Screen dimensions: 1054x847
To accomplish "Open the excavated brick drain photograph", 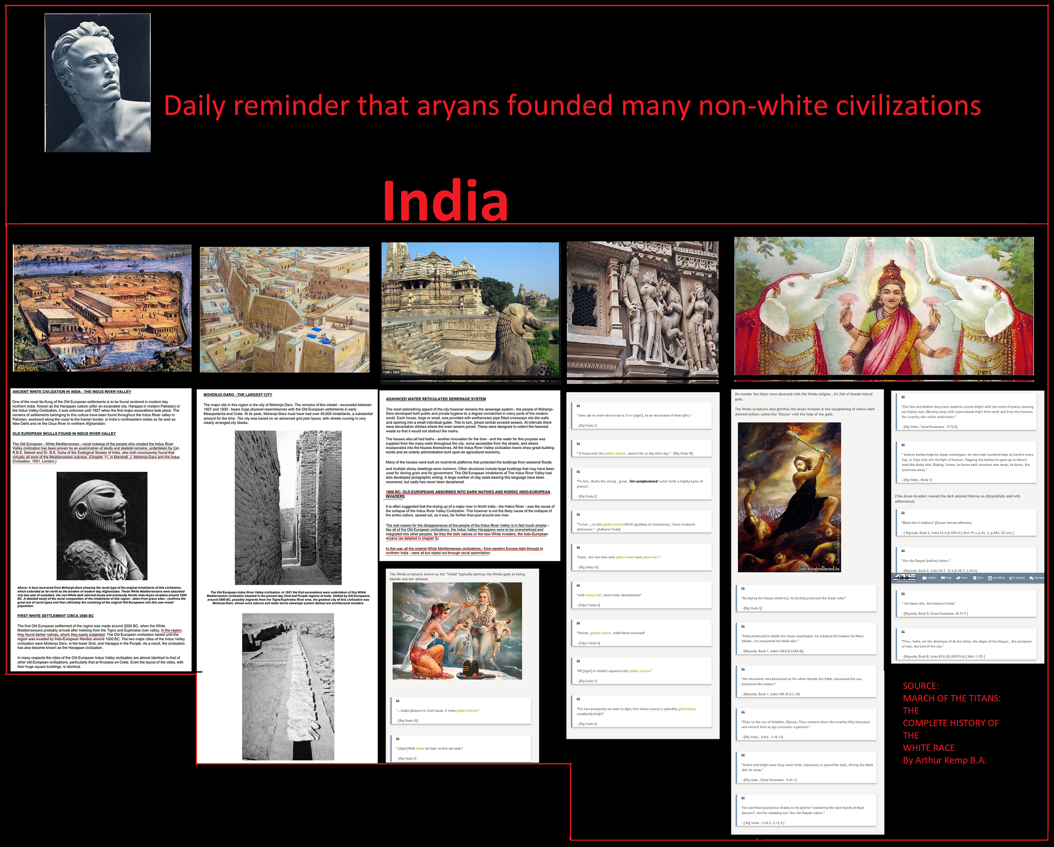I will (x=288, y=686).
